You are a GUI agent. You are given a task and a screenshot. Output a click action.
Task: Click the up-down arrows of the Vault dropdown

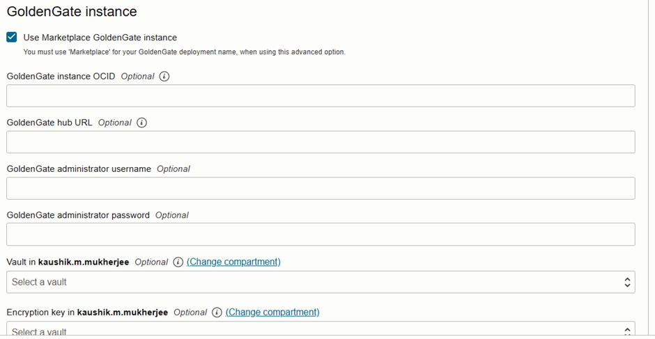627,282
